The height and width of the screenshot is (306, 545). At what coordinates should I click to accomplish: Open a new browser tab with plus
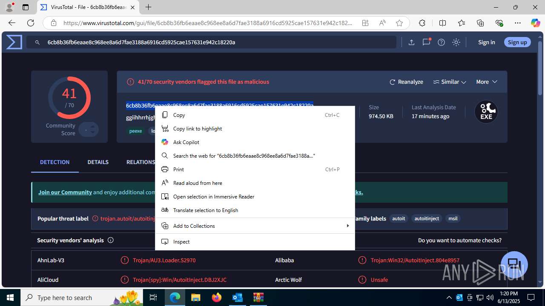coord(148,7)
